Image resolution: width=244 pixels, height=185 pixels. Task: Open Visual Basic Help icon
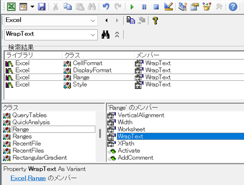[x=233, y=7]
